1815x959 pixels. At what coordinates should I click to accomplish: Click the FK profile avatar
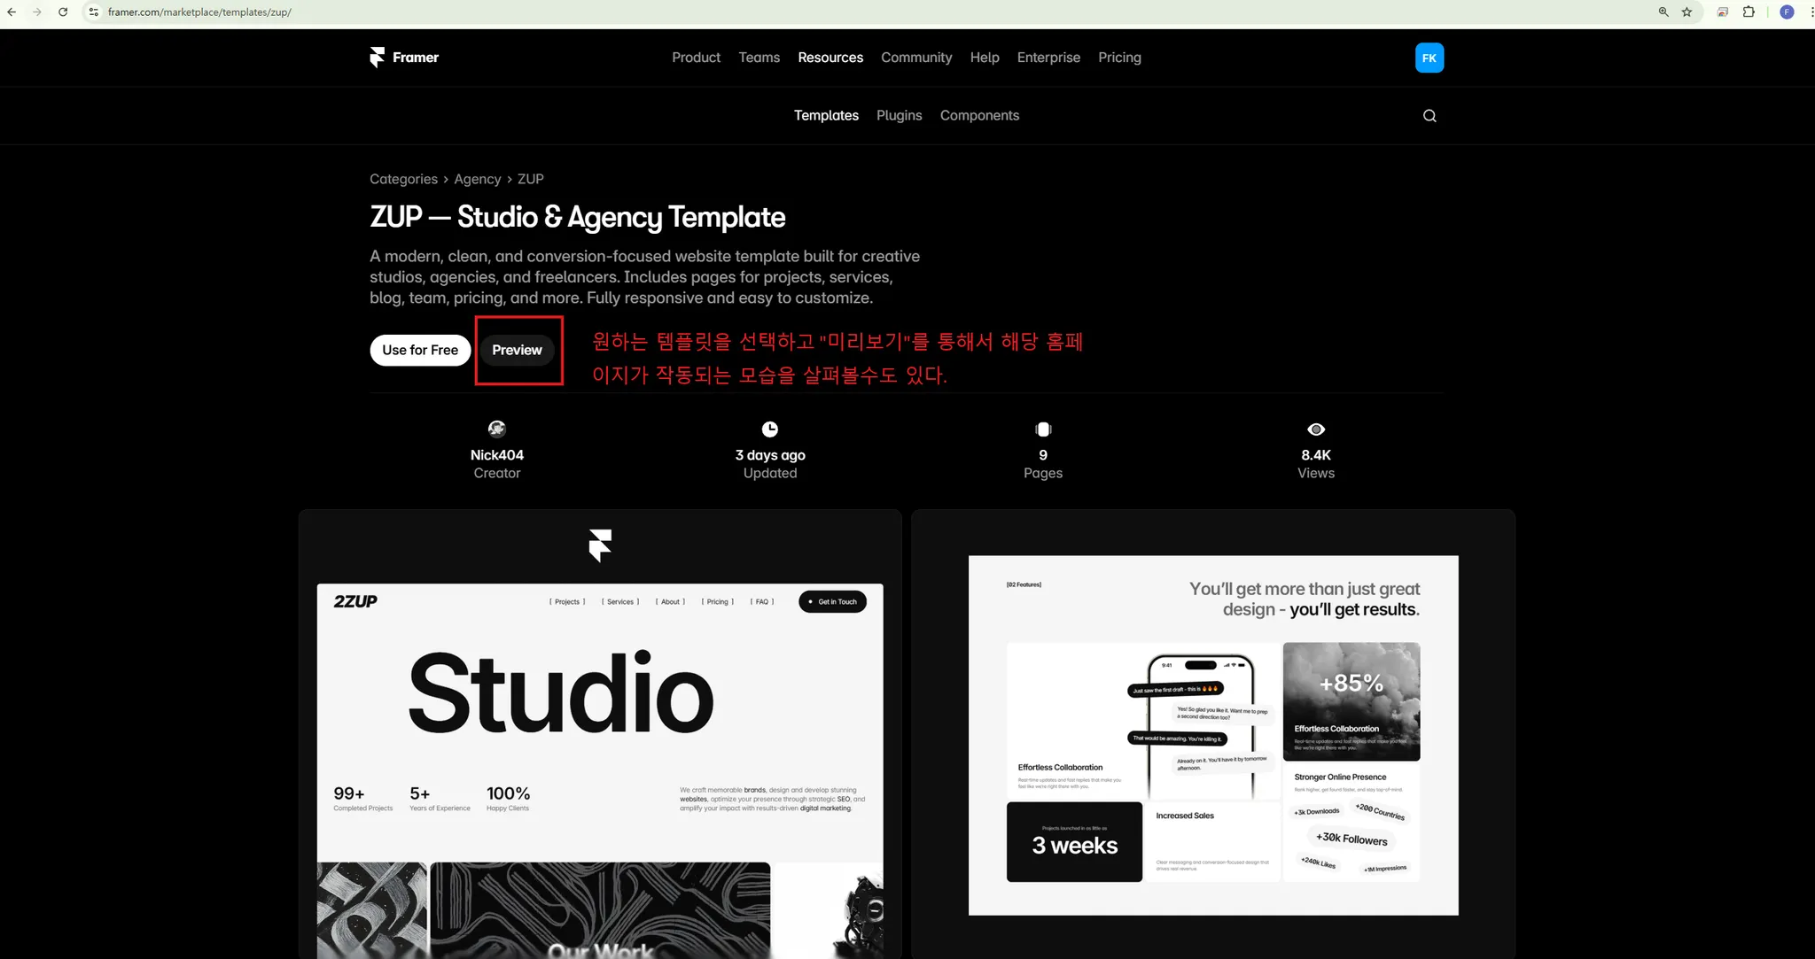click(1429, 58)
